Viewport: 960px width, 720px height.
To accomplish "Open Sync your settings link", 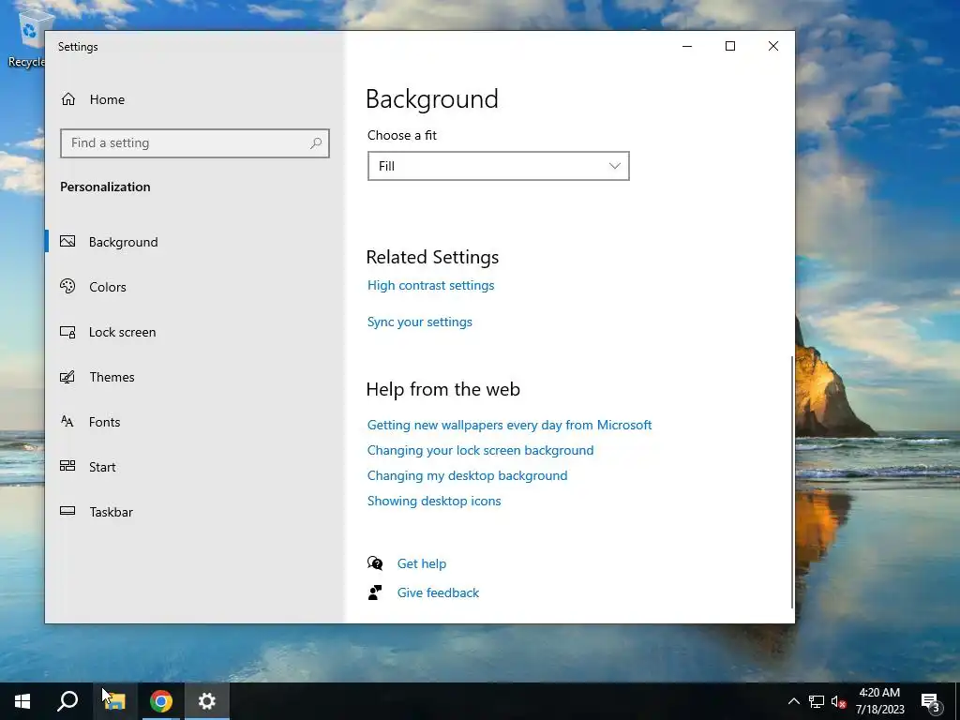I will point(419,322).
